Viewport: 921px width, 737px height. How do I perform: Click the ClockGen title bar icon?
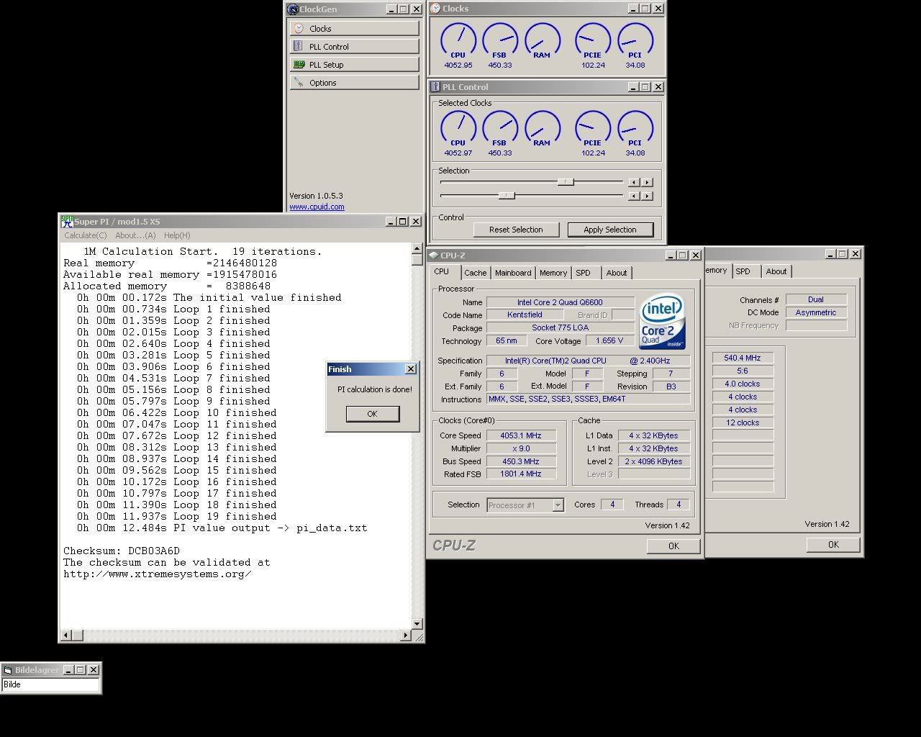293,9
